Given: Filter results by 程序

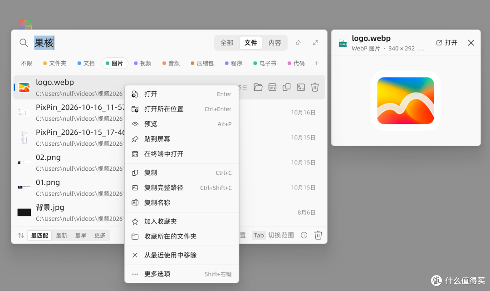Looking at the screenshot, I should coord(234,63).
